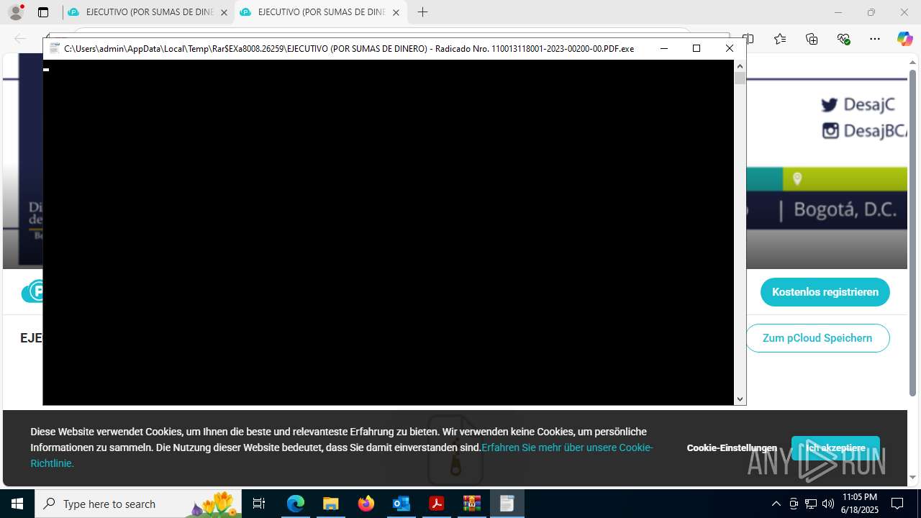The height and width of the screenshot is (518, 921).
Task: Select the running console app in taskbar
Action: [x=507, y=504]
